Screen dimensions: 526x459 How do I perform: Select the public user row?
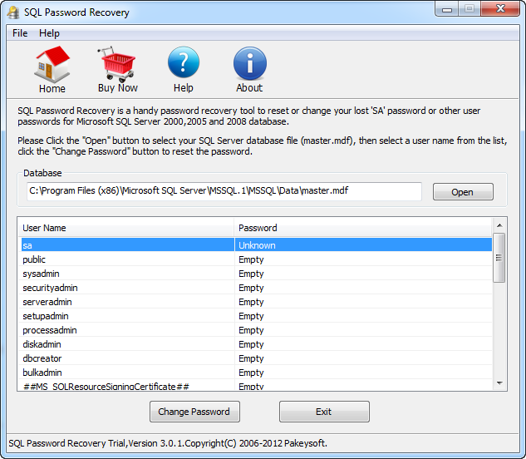[257, 259]
